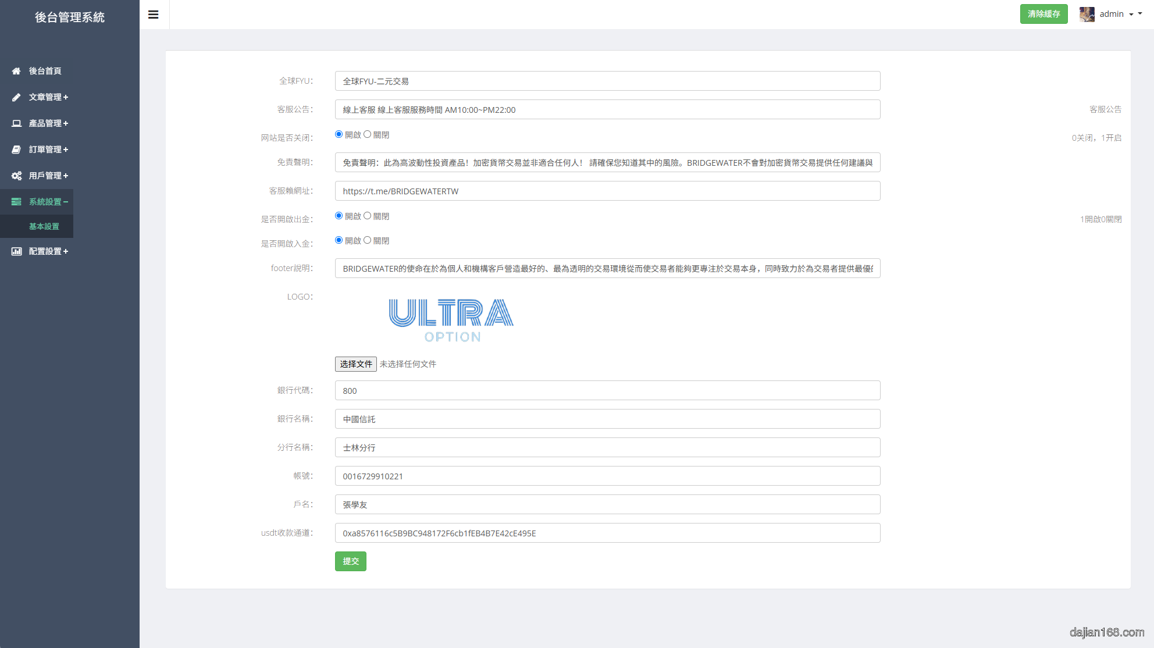Click the server icon for 系統設置
Image resolution: width=1154 pixels, height=648 pixels.
click(16, 202)
